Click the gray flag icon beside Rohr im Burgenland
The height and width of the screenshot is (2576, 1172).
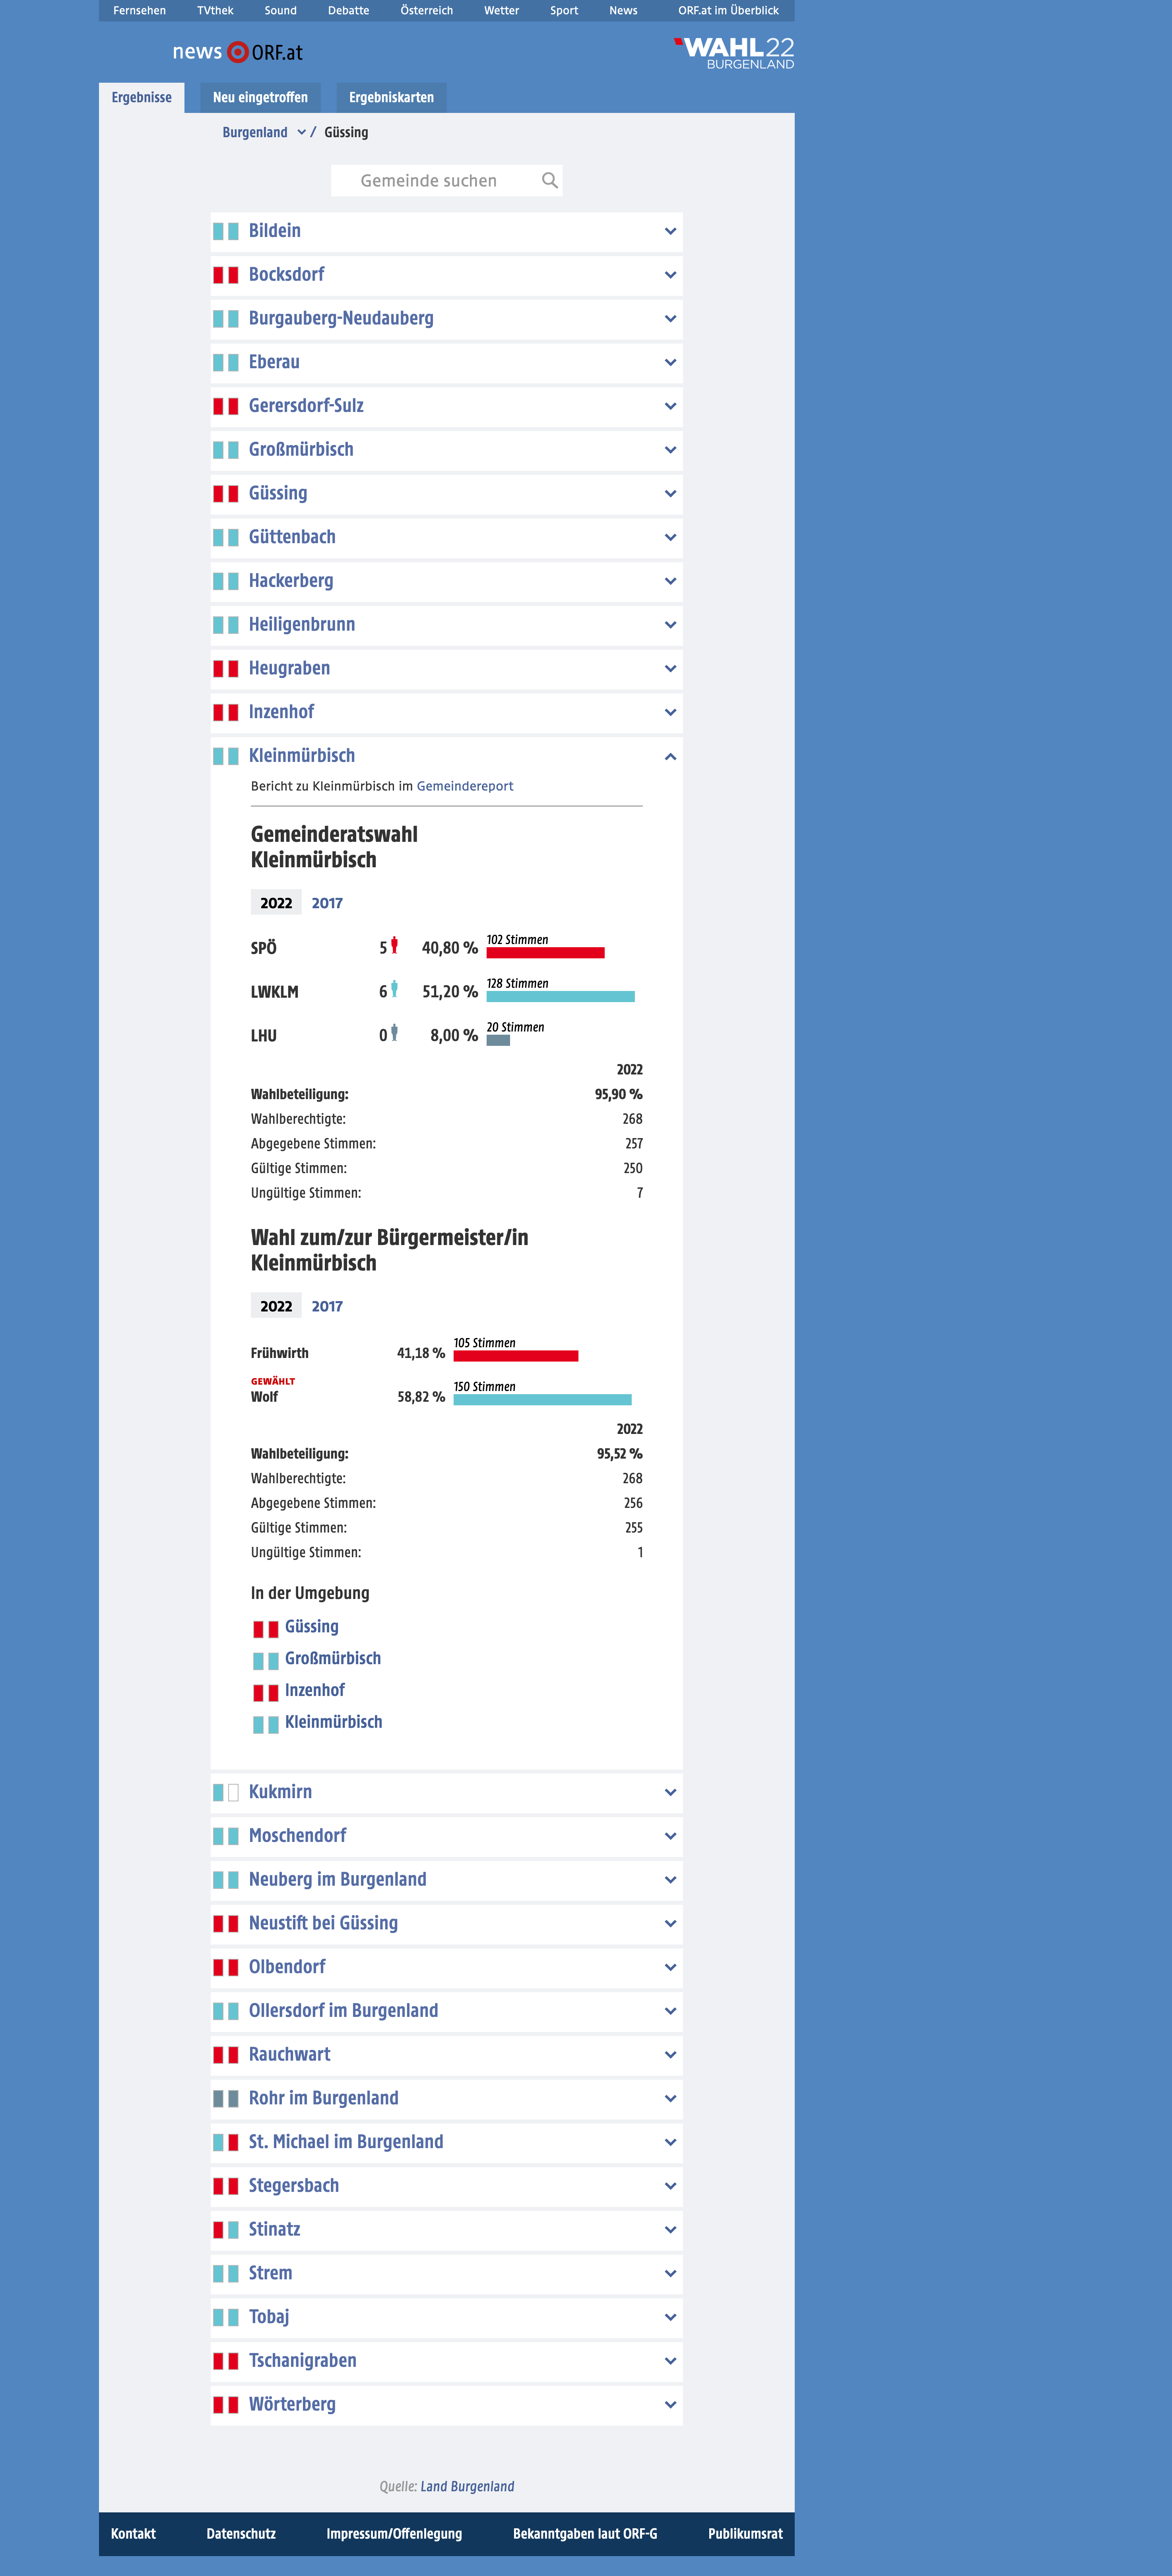225,2098
